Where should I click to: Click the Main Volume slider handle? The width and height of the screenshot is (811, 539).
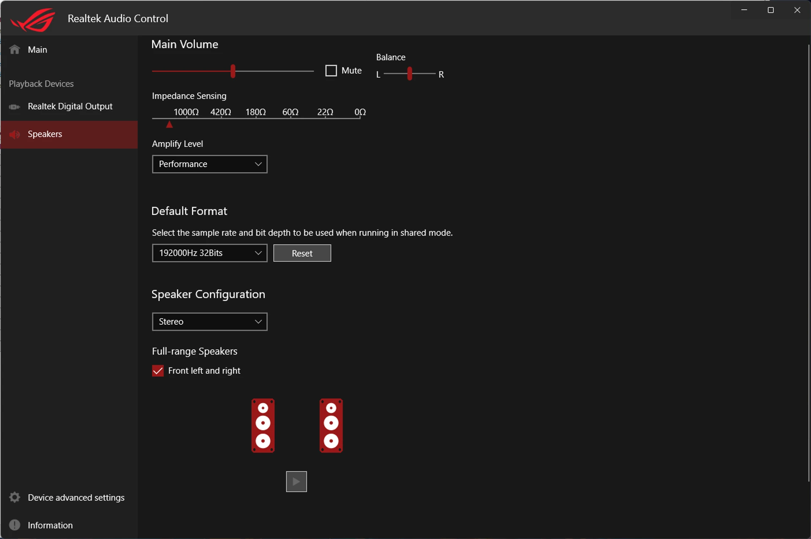[233, 71]
